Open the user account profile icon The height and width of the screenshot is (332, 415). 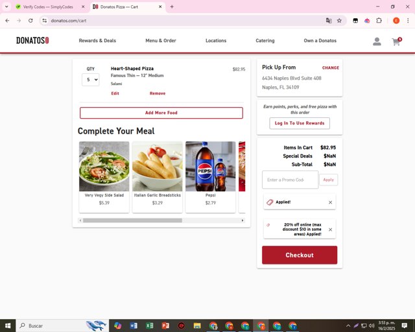[x=377, y=41]
